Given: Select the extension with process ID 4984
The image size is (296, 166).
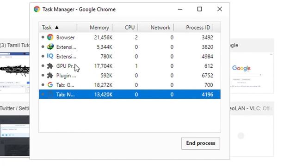Looking at the screenshot, I should [x=129, y=56].
